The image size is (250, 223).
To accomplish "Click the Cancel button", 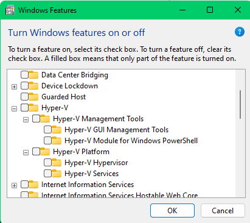I will pos(223,211).
